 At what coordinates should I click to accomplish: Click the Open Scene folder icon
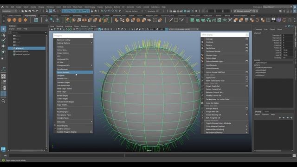point(26,11)
